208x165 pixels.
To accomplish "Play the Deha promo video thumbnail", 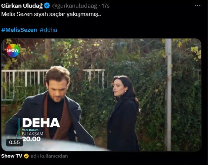I will pos(101,95).
